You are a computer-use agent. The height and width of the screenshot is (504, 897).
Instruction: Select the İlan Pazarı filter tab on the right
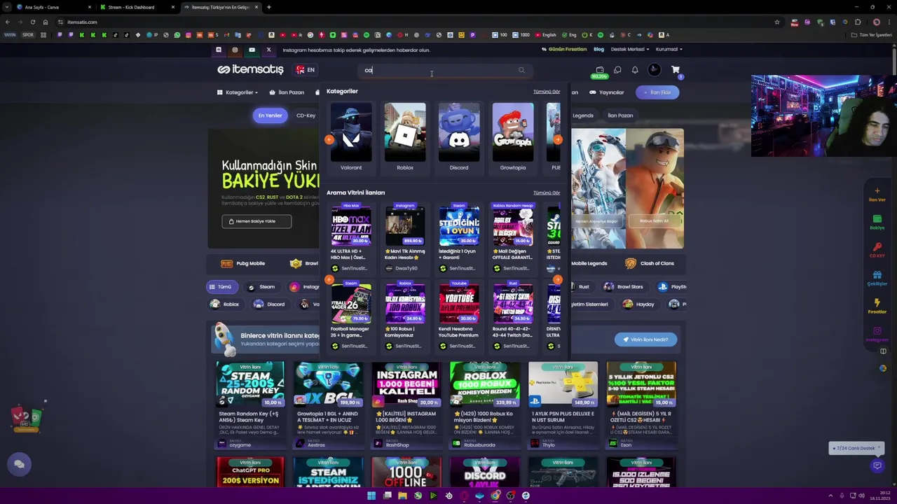click(x=620, y=115)
